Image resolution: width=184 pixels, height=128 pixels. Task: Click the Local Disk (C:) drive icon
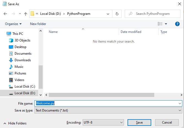[x=11, y=87]
